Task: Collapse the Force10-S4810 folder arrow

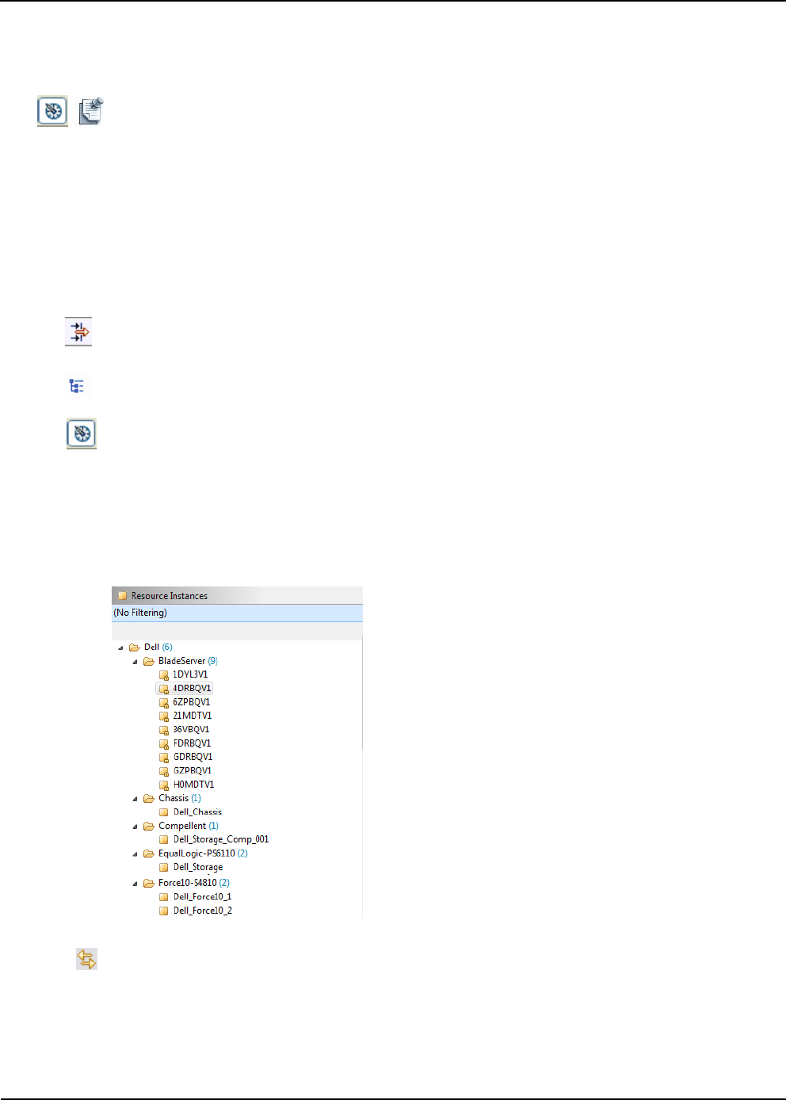Action: pyautogui.click(x=135, y=884)
